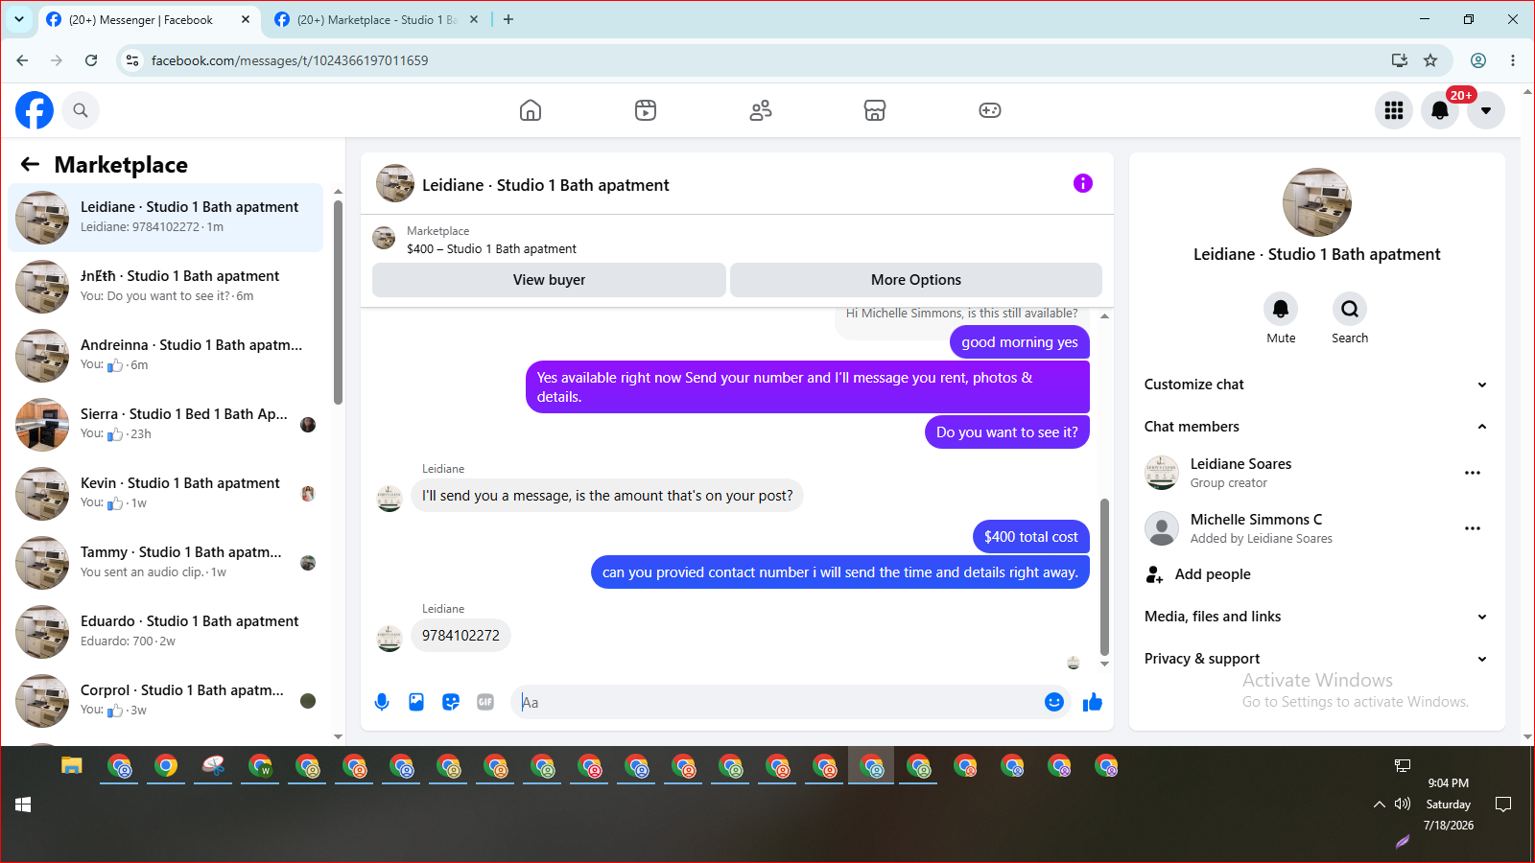This screenshot has width=1535, height=863.
Task: Open Facebook home via logo
Action: coord(35,110)
